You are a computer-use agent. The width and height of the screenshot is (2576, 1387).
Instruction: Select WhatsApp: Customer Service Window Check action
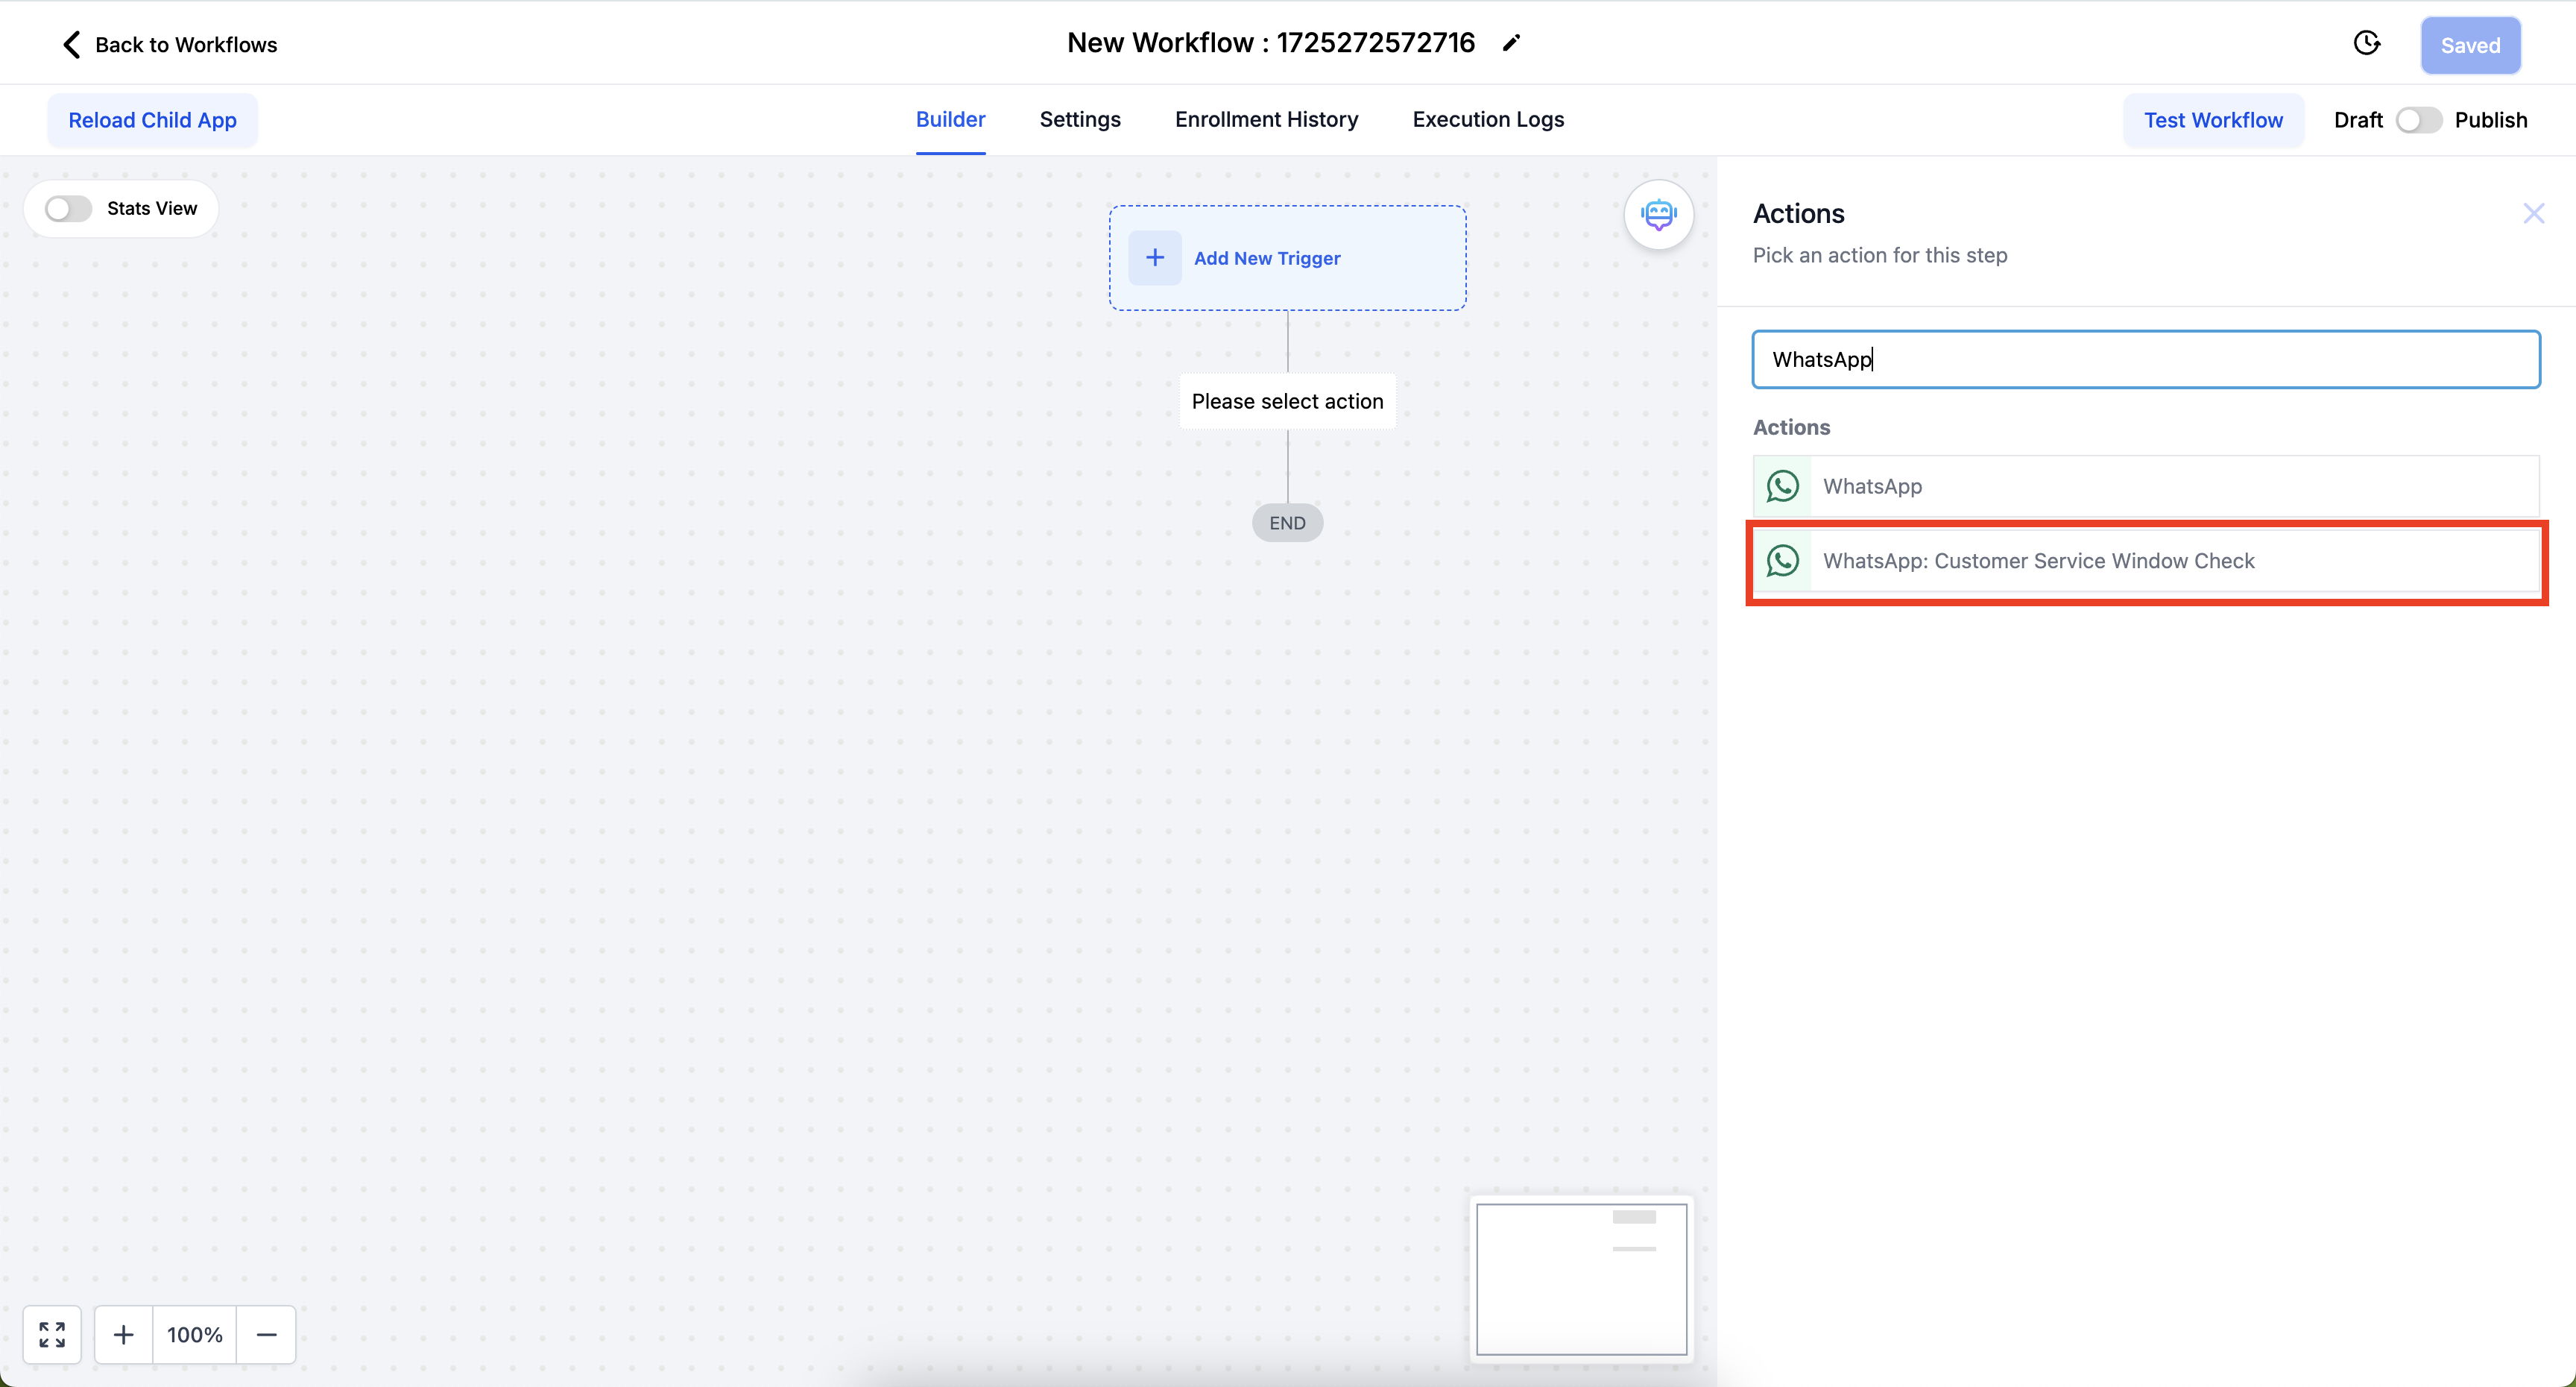2146,561
